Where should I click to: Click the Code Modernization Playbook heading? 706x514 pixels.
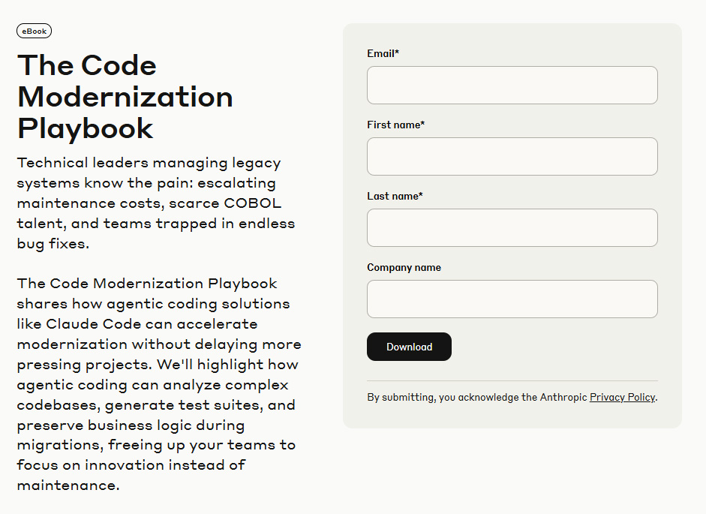click(125, 97)
